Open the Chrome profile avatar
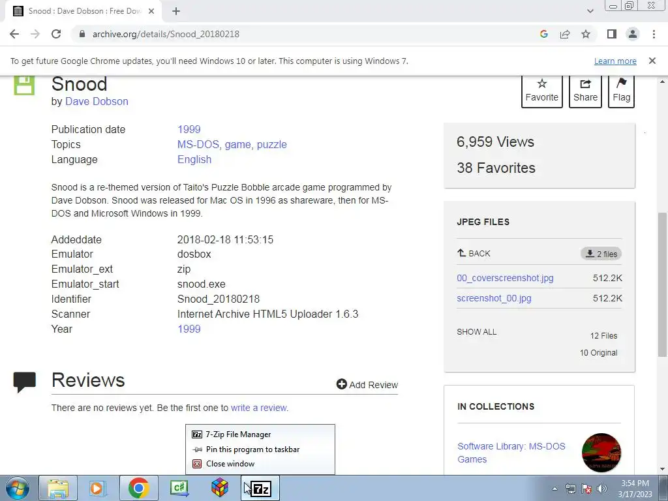The width and height of the screenshot is (668, 501). coord(633,34)
